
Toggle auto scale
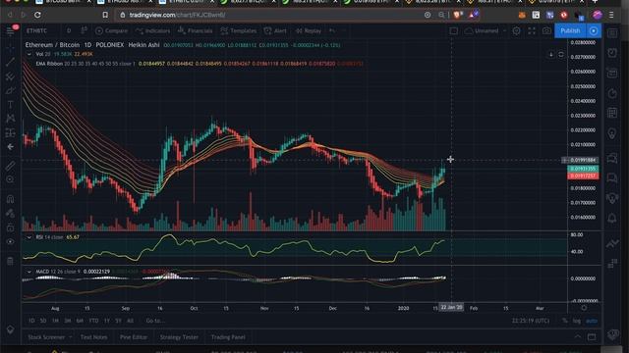coord(592,321)
